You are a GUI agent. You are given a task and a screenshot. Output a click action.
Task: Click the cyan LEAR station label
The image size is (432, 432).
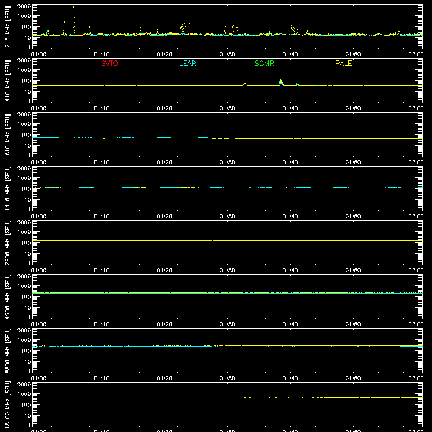187,63
